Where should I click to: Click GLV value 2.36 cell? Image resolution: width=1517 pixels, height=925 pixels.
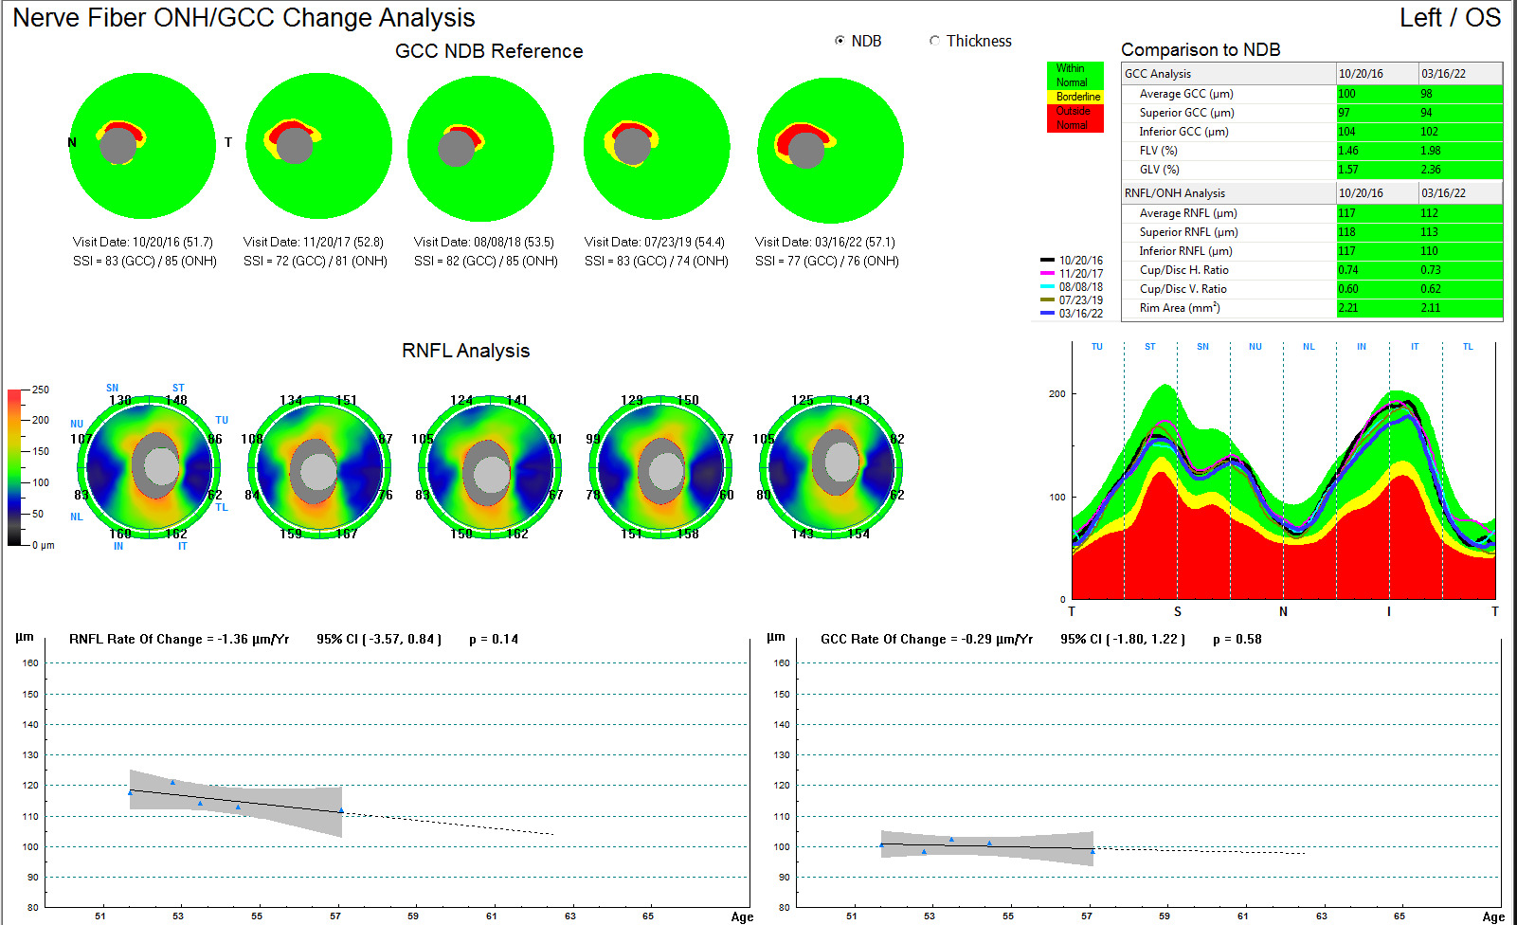pos(1460,170)
